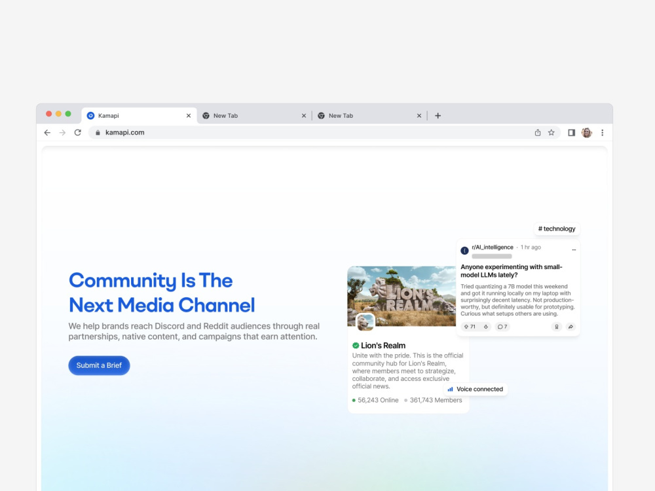Close the second New Tab
This screenshot has height=491, width=655.
(x=419, y=116)
